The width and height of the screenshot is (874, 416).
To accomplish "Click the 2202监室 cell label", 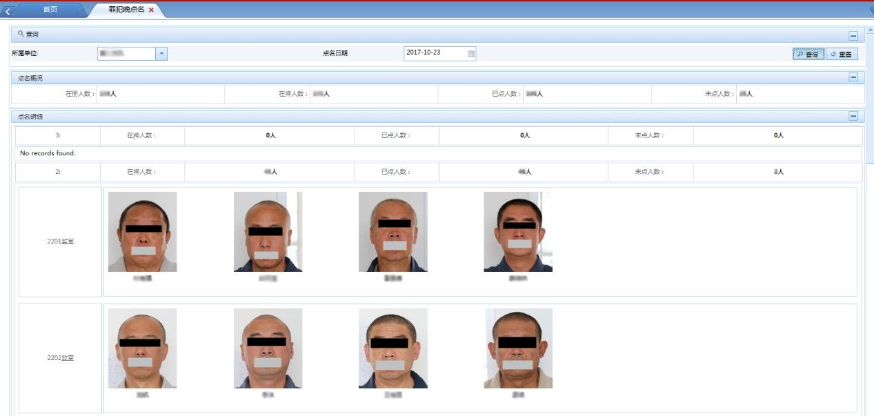I will [60, 358].
